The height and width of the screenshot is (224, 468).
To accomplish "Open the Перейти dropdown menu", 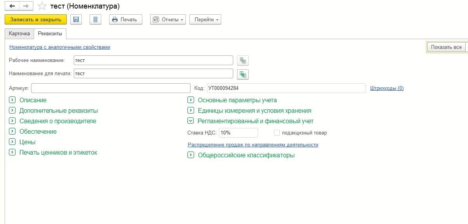I will tap(205, 19).
